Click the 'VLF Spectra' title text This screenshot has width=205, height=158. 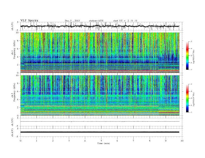pos(29,20)
